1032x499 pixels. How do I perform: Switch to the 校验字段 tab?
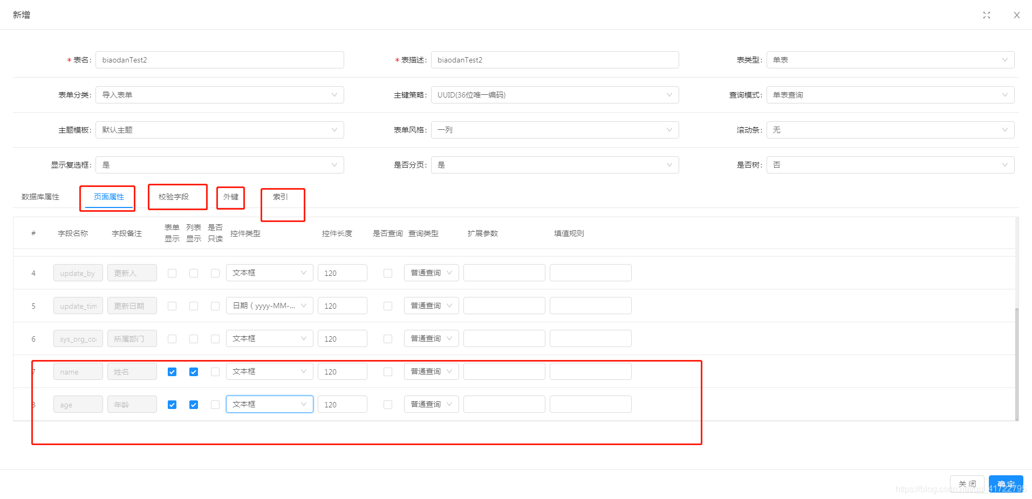174,197
